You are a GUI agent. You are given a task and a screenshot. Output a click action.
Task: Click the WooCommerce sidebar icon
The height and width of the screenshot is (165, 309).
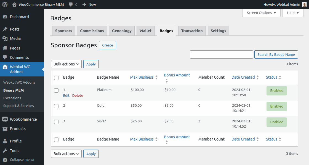6,119
